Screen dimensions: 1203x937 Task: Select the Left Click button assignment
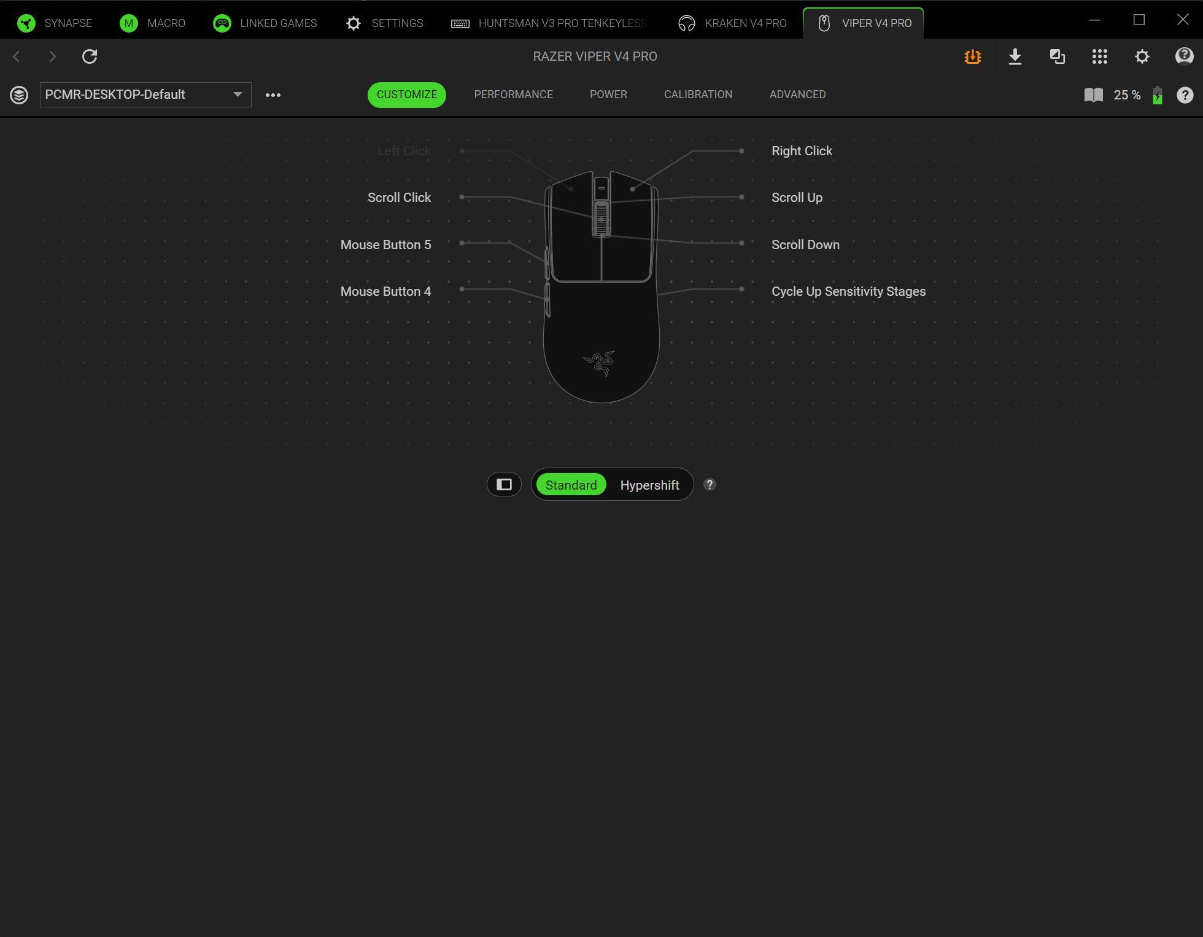[x=404, y=151]
